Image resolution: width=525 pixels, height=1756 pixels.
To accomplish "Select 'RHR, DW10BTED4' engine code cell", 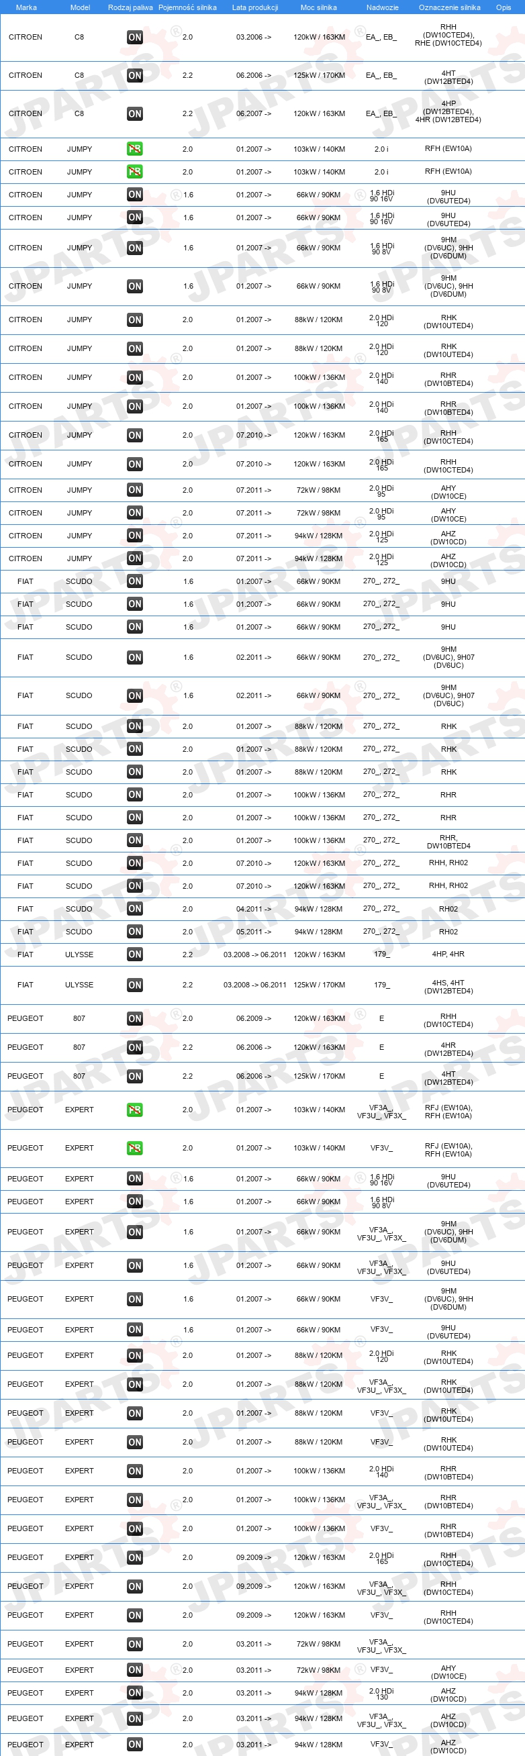I will 448,842.
